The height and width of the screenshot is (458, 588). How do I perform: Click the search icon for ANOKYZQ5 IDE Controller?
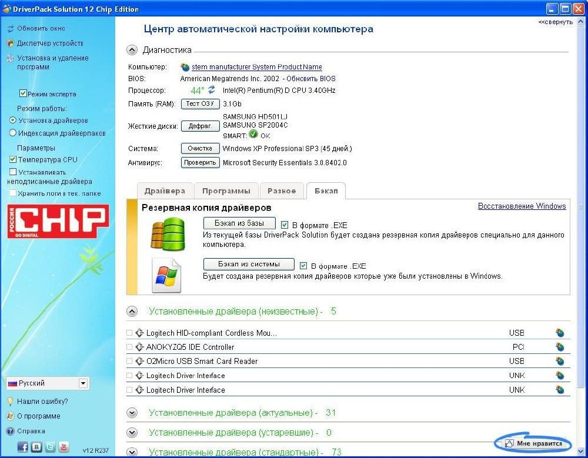click(560, 347)
